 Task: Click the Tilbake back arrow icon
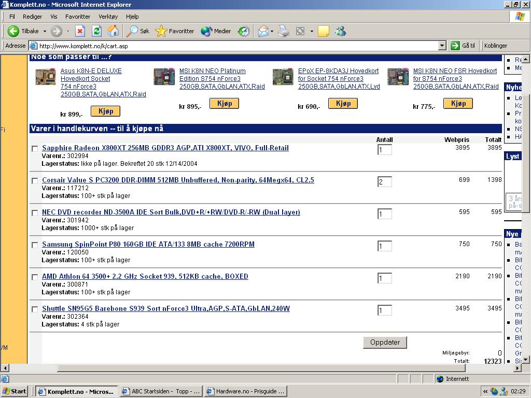tap(13, 31)
